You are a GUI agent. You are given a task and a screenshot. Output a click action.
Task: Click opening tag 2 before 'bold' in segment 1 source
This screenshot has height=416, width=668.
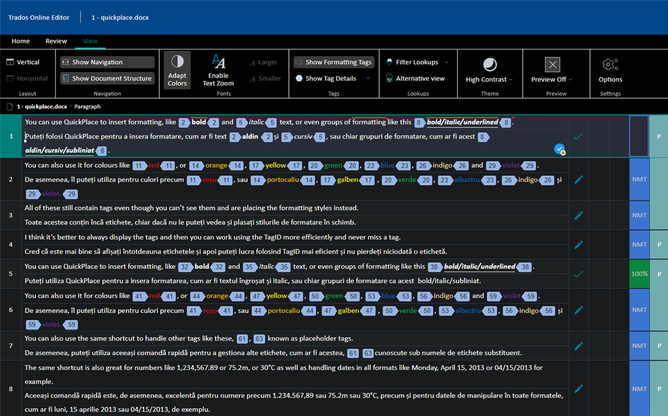(185, 122)
